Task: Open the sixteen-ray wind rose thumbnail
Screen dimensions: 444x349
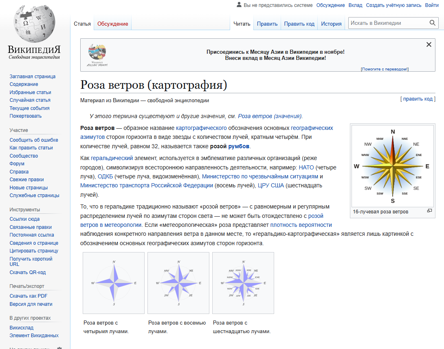Action: [x=243, y=283]
